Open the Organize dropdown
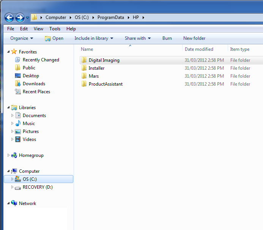Viewport: 263px width, 230px height. click(22, 38)
